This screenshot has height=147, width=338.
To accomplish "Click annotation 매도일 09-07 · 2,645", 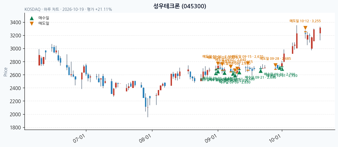I will [231, 60].
